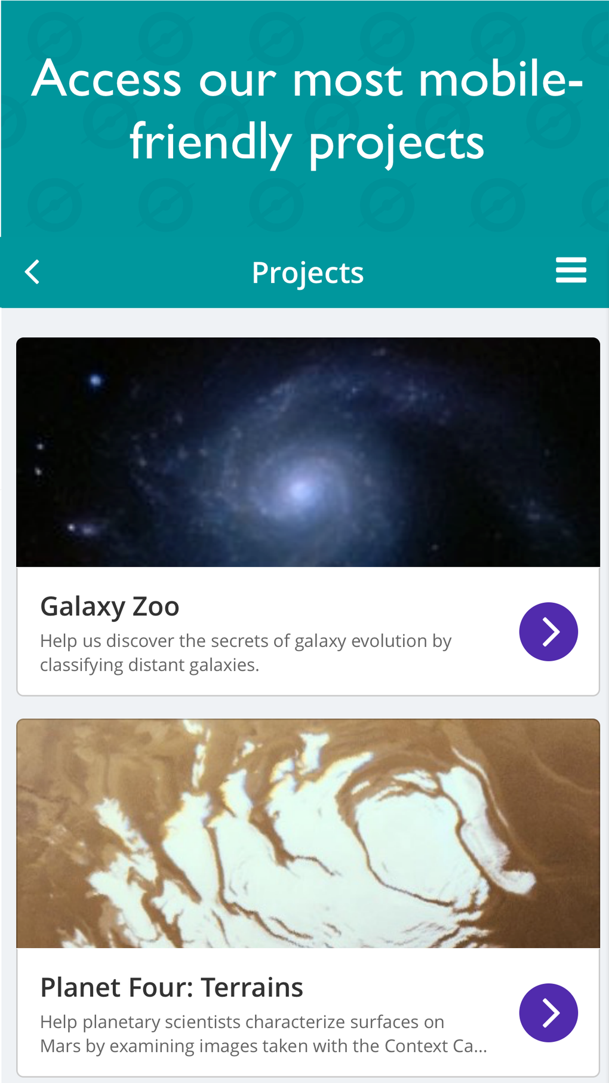
Task: Tap the Galaxy Zoo title text
Action: click(109, 605)
